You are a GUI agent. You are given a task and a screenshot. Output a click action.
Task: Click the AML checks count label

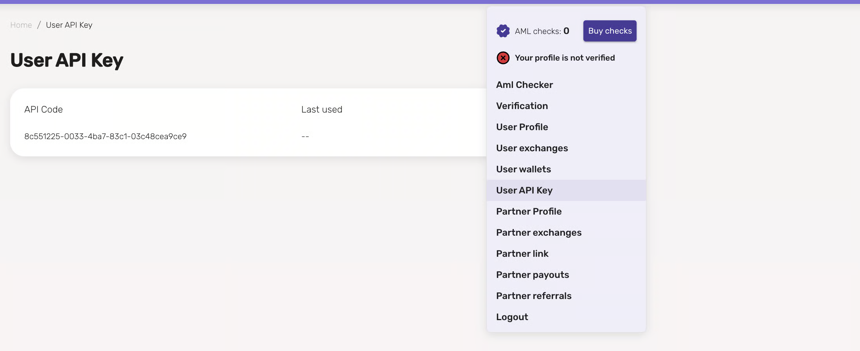click(x=542, y=31)
